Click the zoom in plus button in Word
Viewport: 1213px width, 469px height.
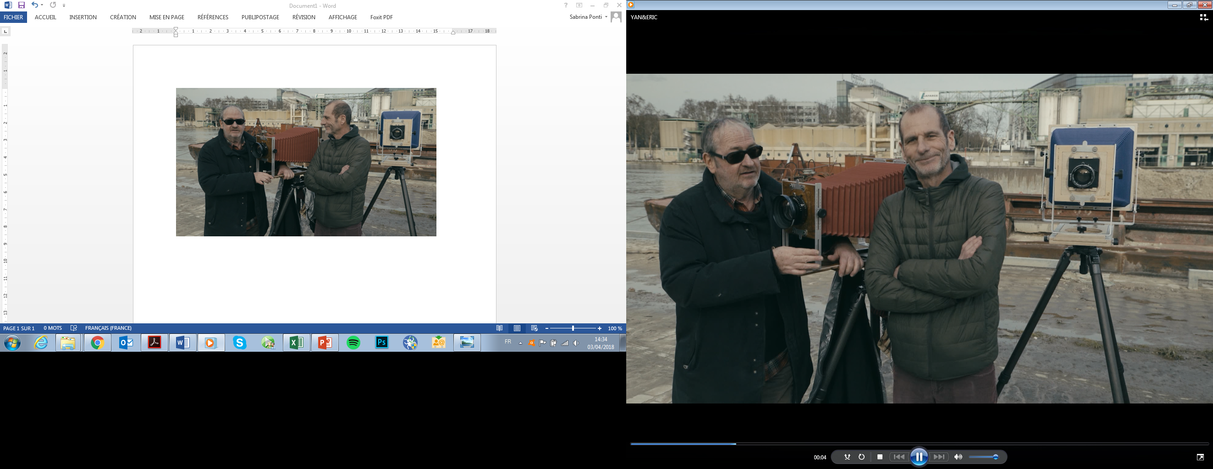tap(600, 328)
